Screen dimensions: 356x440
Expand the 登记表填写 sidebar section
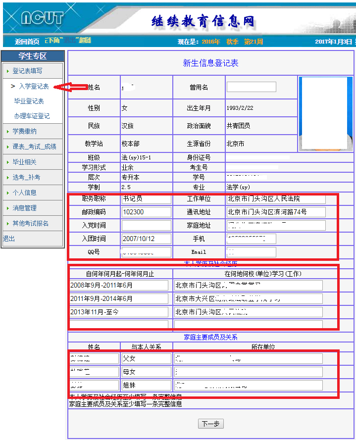pyautogui.click(x=27, y=71)
